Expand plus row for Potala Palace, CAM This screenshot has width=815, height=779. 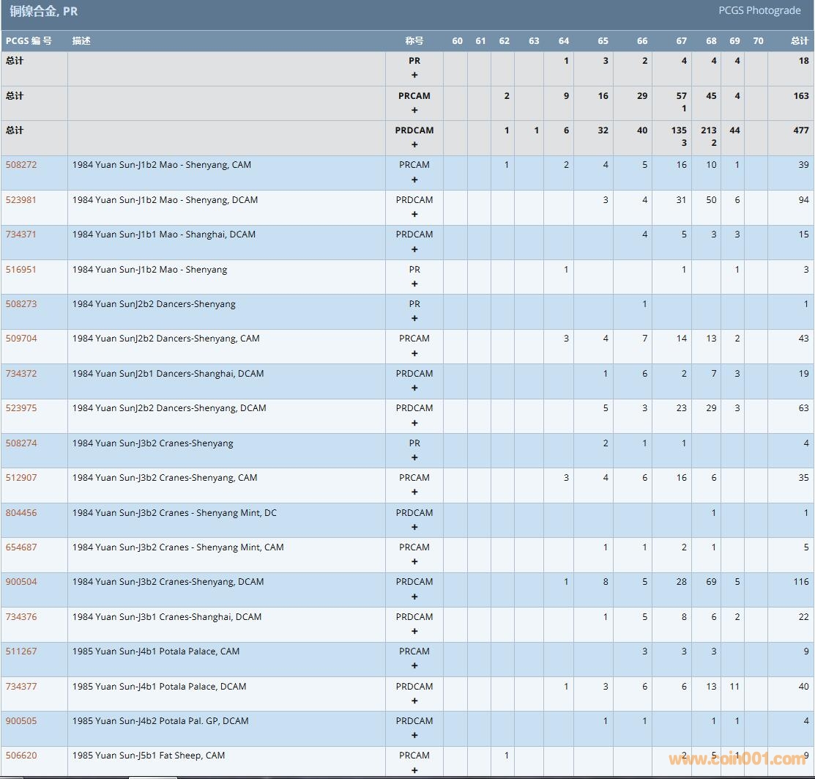click(414, 666)
